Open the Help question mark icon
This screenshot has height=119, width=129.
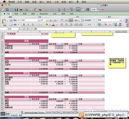click(x=103, y=9)
